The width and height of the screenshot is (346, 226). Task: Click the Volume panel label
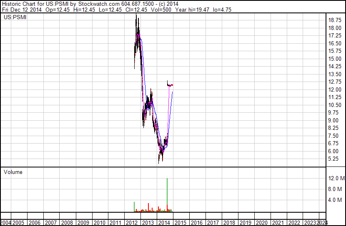[x=13, y=172]
